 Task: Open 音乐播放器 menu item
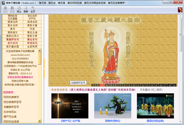click(13, 47)
